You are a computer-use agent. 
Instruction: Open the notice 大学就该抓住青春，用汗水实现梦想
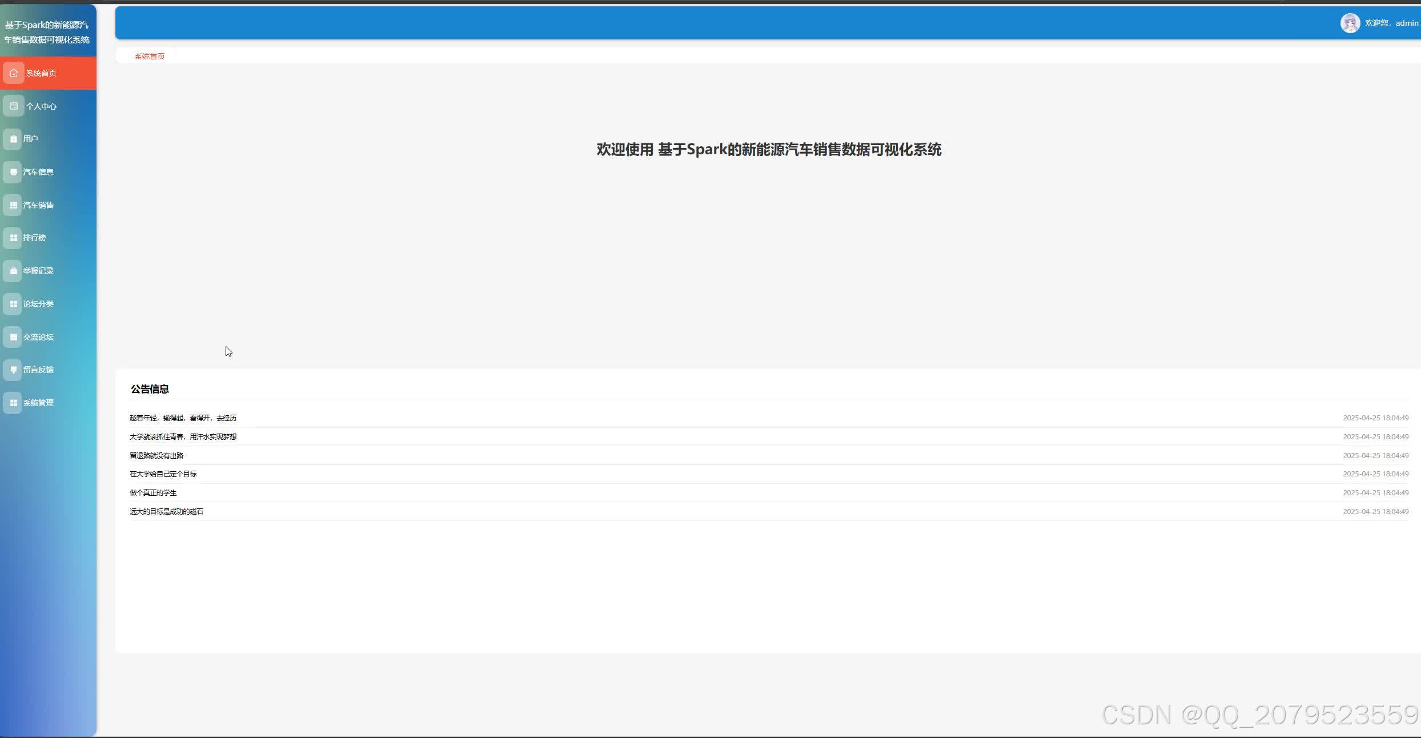183,437
